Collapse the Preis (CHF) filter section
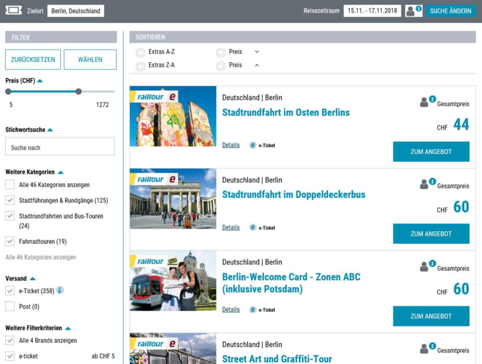 click(x=40, y=81)
